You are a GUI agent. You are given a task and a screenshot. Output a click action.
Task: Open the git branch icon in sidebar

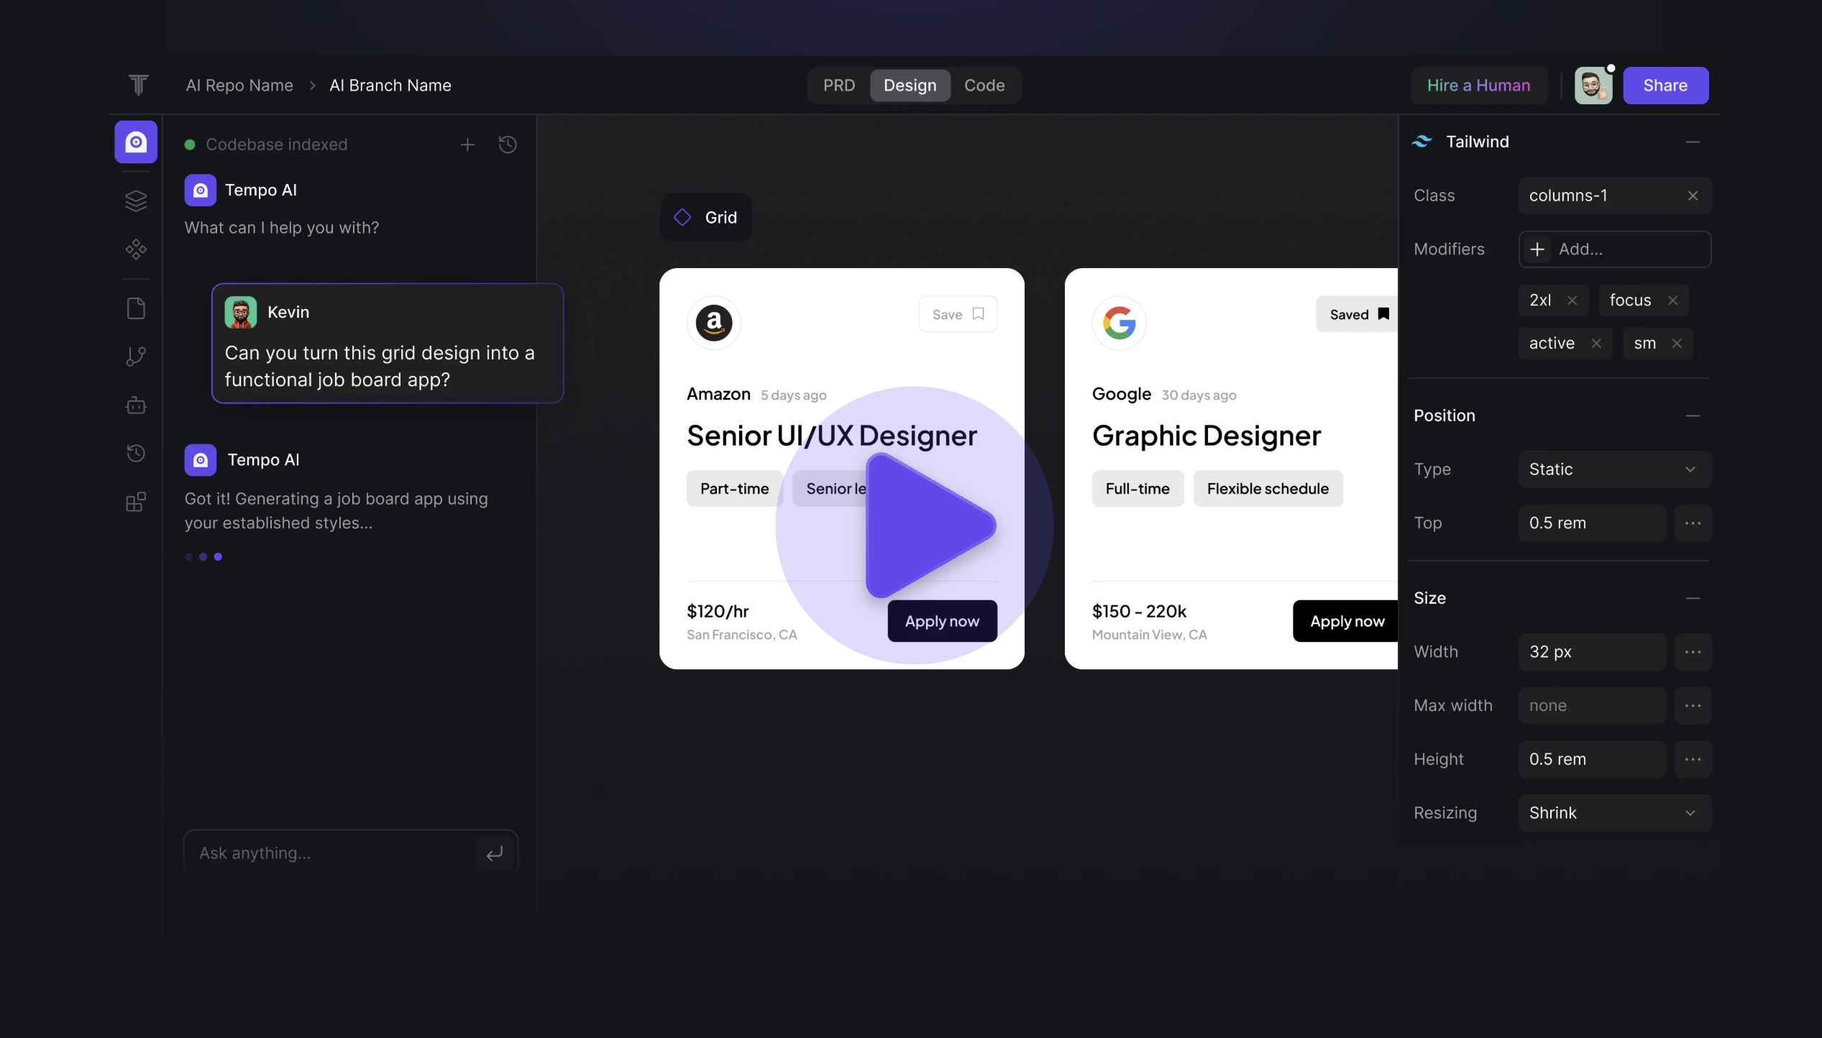[x=136, y=357]
